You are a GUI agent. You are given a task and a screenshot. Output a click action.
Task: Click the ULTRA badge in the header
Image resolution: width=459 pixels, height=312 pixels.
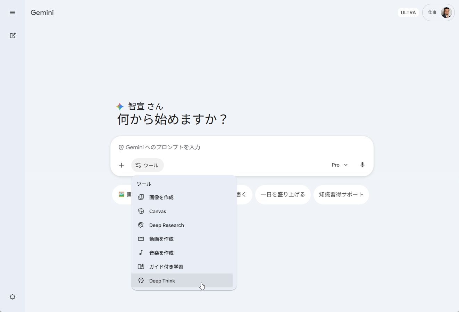click(408, 12)
